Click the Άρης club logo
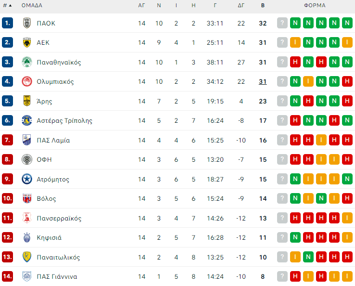 (x=27, y=101)
